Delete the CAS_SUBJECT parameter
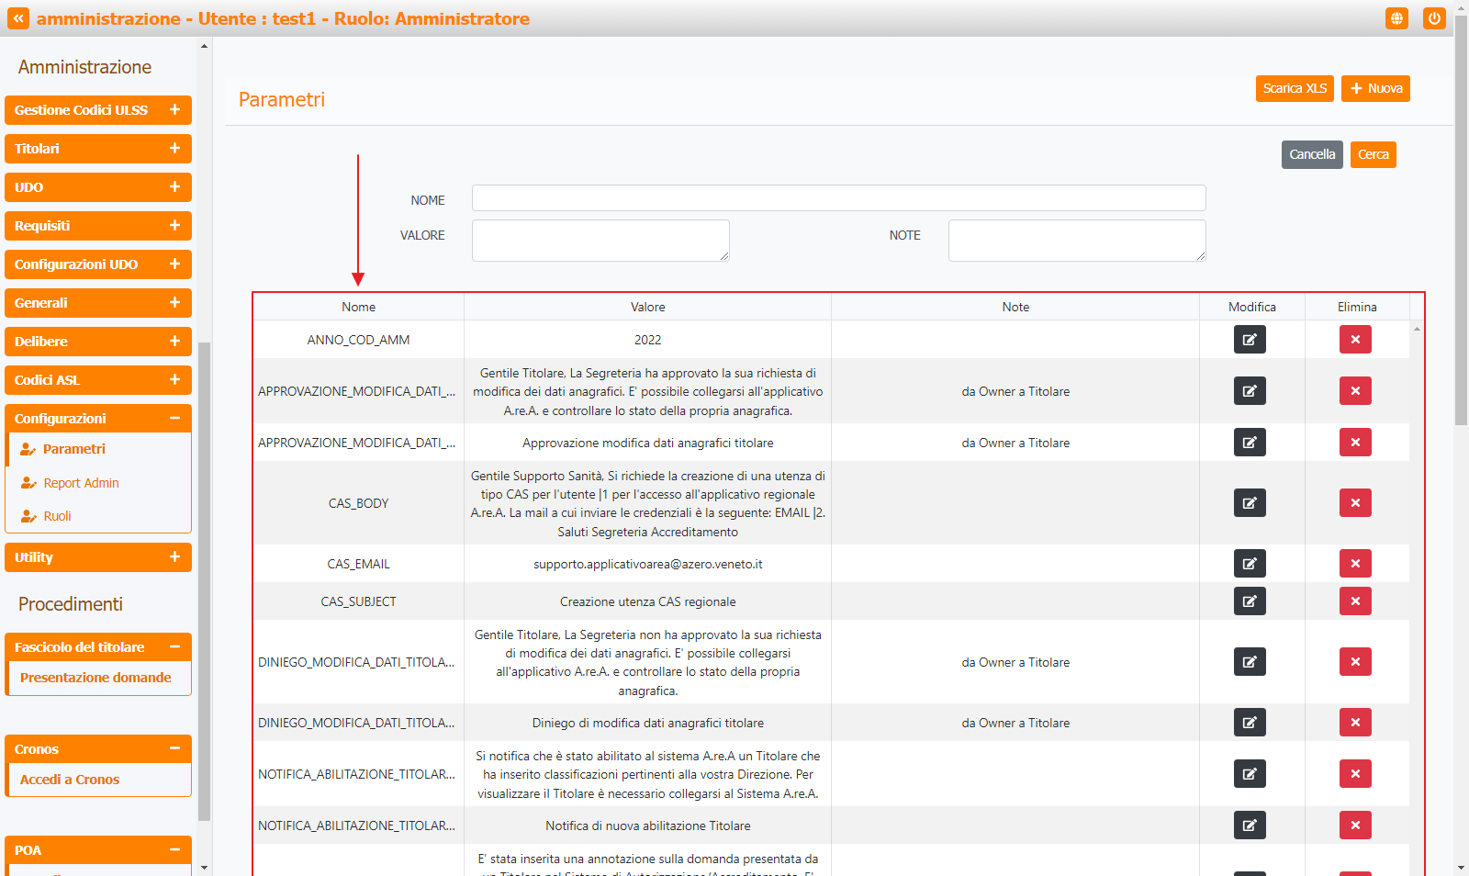The image size is (1469, 876). point(1355,601)
